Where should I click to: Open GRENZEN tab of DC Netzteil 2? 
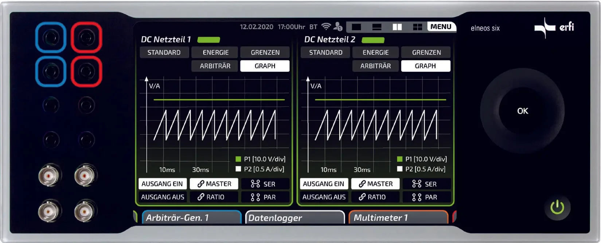(426, 52)
